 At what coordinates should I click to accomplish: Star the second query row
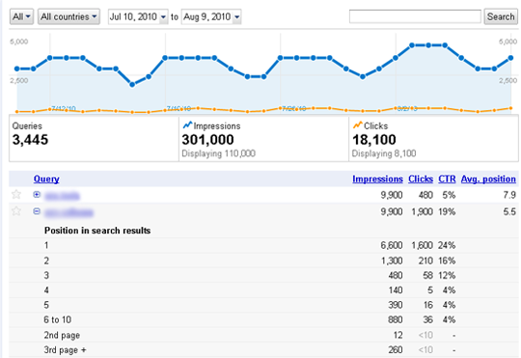(x=16, y=211)
